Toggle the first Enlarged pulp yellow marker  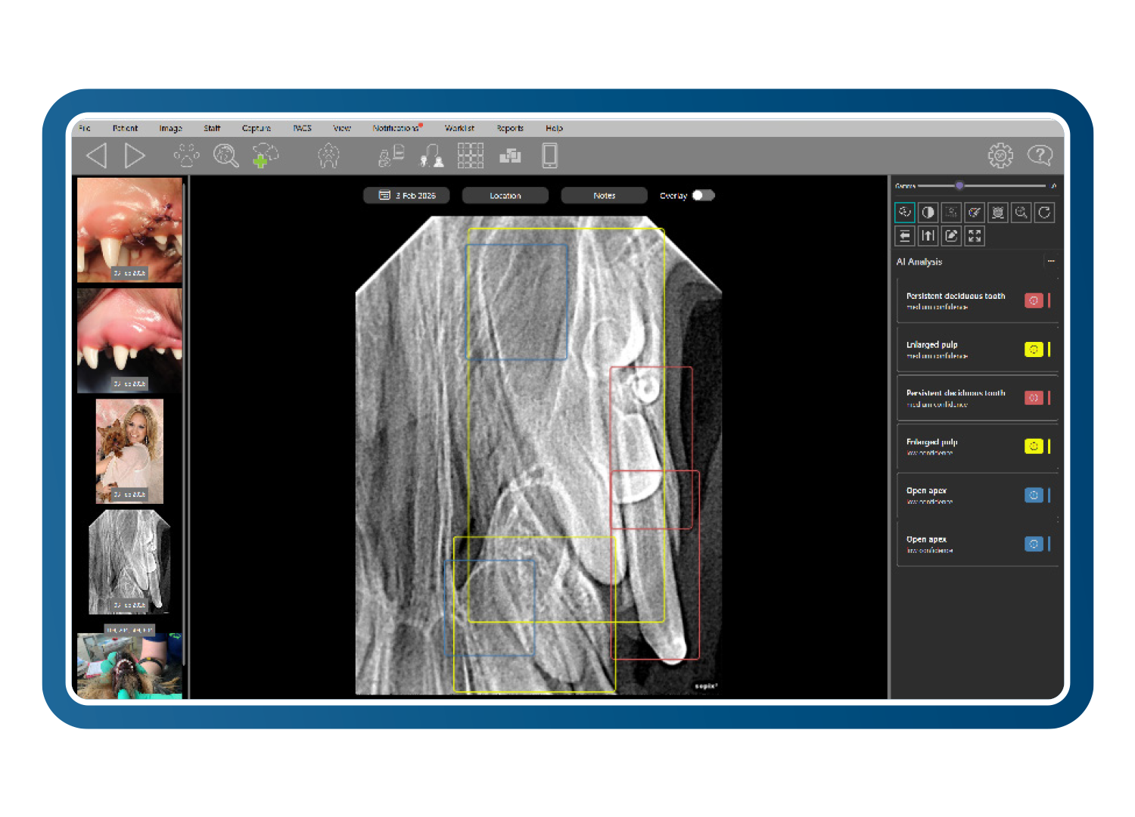click(1033, 349)
